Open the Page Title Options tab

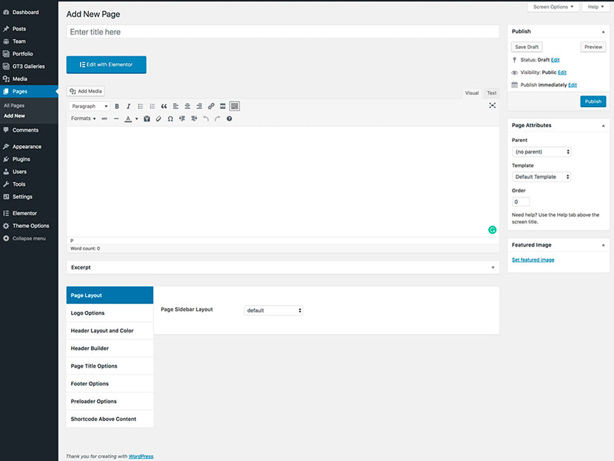[109, 366]
